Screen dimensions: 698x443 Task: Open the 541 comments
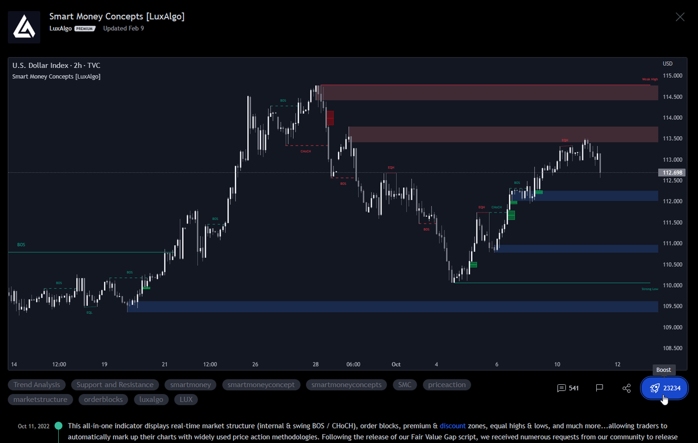tap(568, 388)
